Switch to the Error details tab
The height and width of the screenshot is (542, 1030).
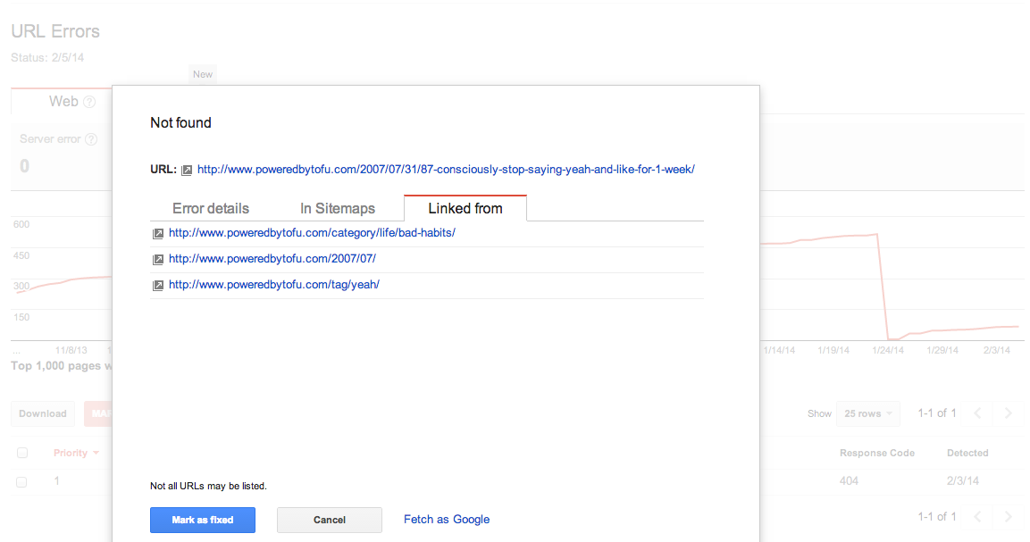[211, 208]
